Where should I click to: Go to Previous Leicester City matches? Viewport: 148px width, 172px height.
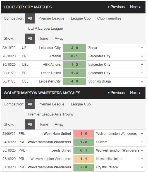[x=116, y=7]
